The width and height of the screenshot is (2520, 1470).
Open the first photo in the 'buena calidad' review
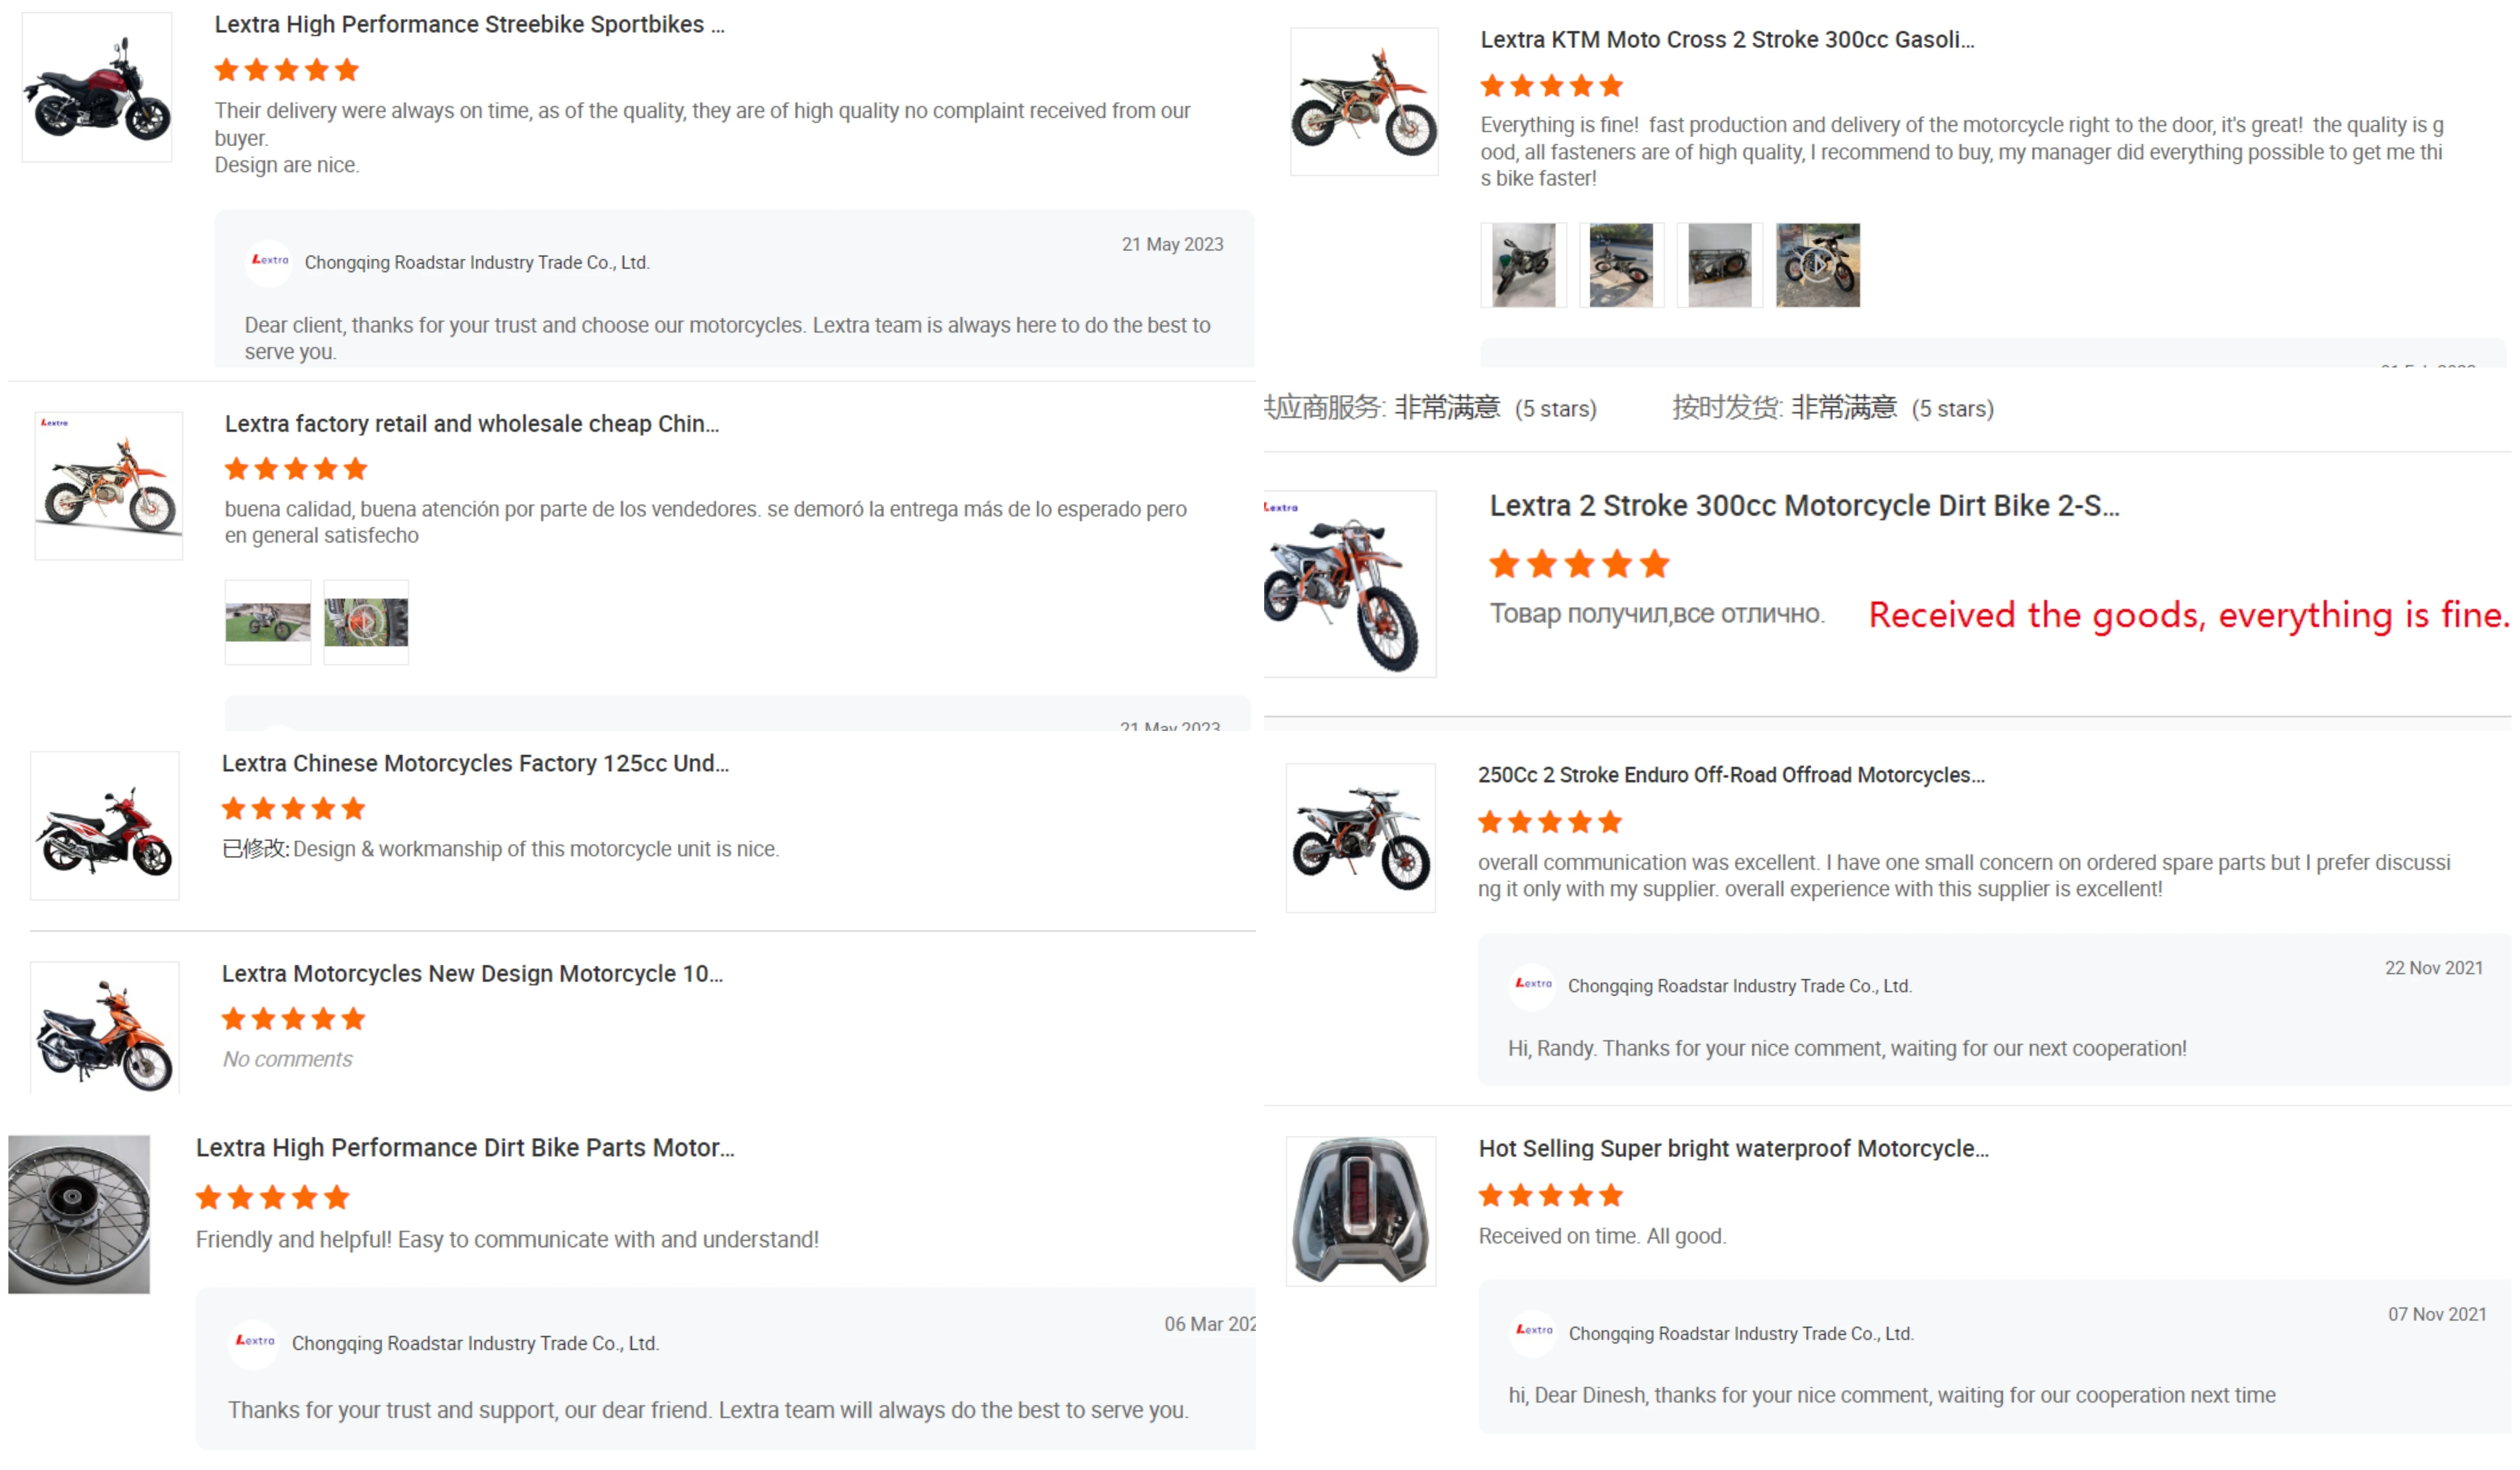268,622
